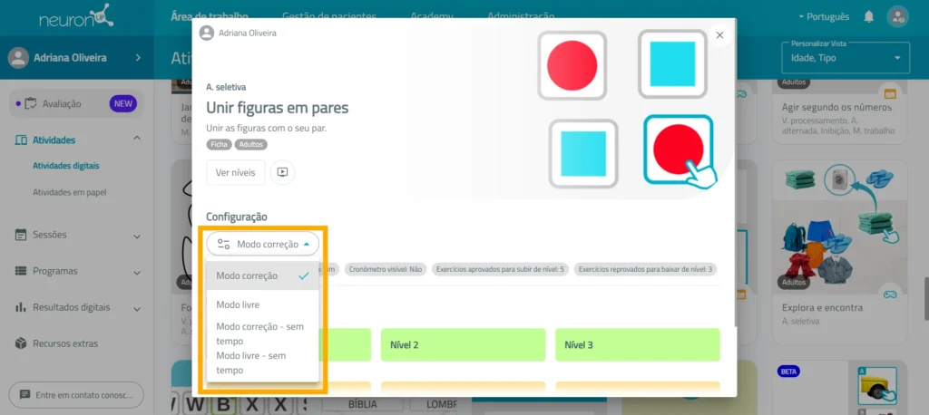The height and width of the screenshot is (415, 929).
Task: Click the settings sliders icon in mode dropdown
Action: 223,244
